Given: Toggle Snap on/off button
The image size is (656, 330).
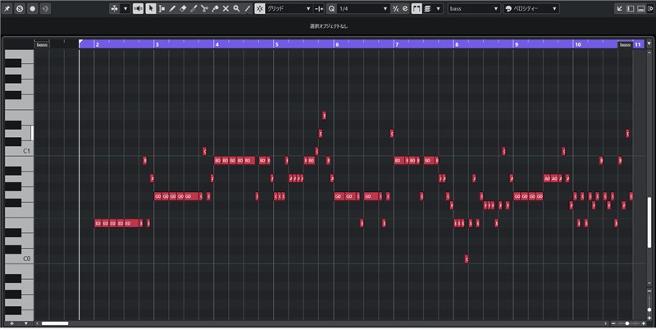Looking at the screenshot, I should pyautogui.click(x=260, y=8).
